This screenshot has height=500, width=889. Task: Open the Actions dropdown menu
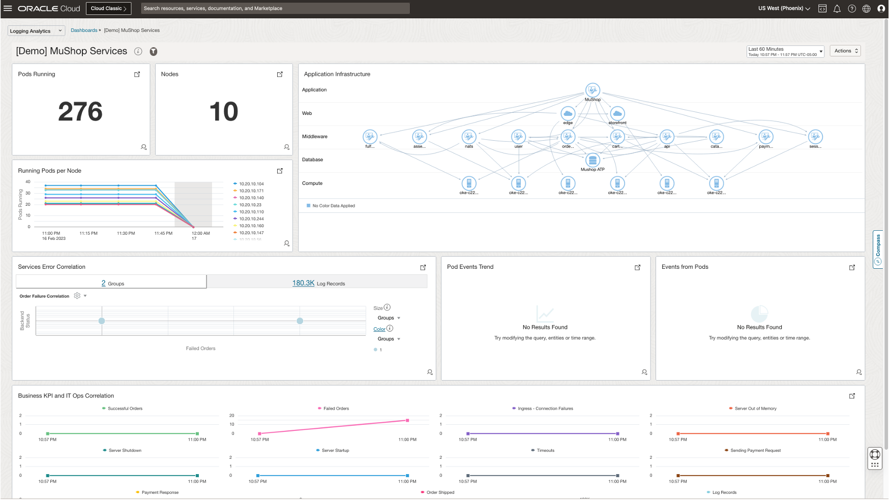pos(845,51)
